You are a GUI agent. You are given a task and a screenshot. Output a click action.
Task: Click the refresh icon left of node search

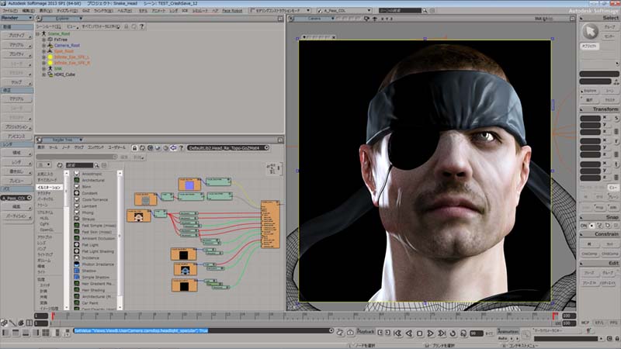click(x=60, y=165)
